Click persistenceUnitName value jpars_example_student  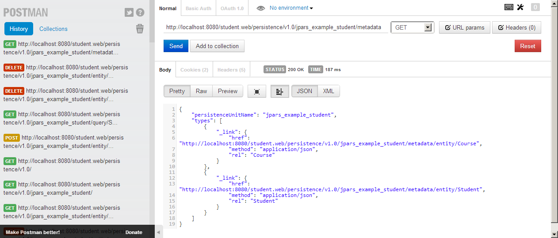[x=298, y=115]
